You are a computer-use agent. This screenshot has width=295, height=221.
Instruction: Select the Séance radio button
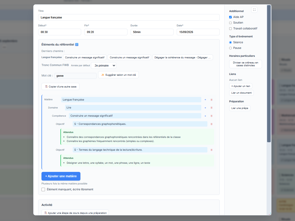click(x=230, y=42)
